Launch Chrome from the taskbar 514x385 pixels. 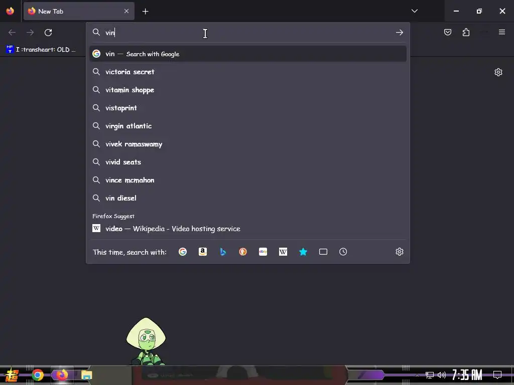38,375
